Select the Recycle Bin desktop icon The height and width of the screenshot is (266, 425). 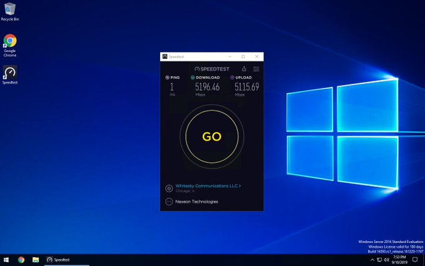10,12
